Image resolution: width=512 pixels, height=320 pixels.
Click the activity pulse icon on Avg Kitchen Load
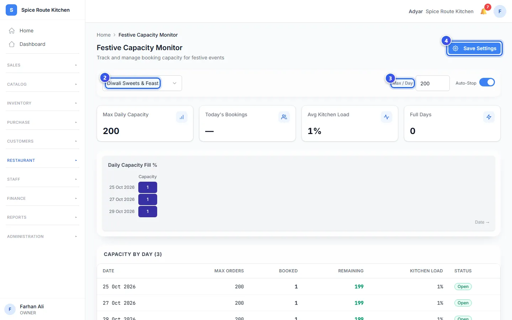pyautogui.click(x=386, y=117)
